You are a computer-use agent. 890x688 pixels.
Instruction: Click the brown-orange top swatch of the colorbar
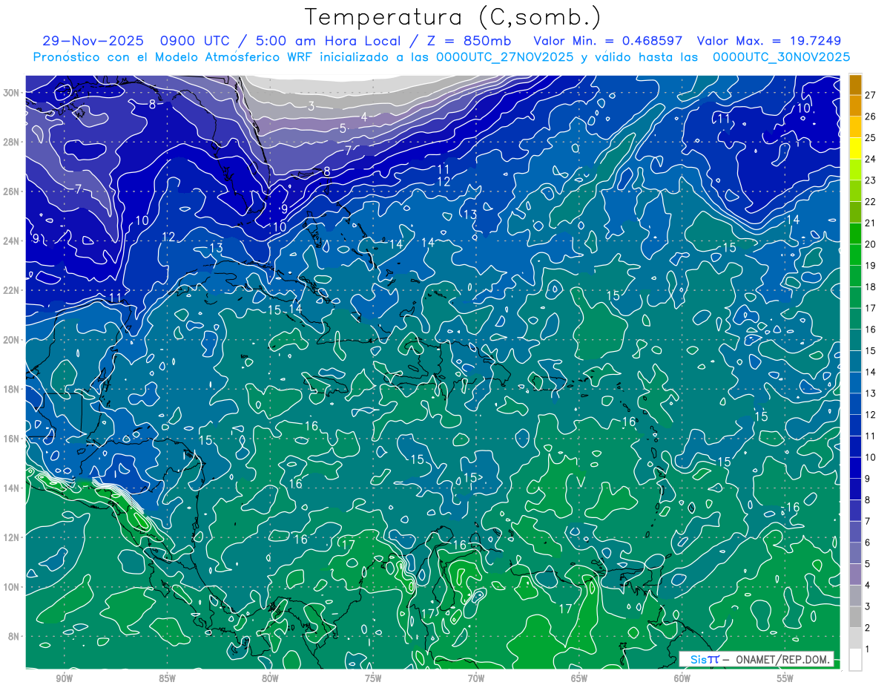point(855,85)
